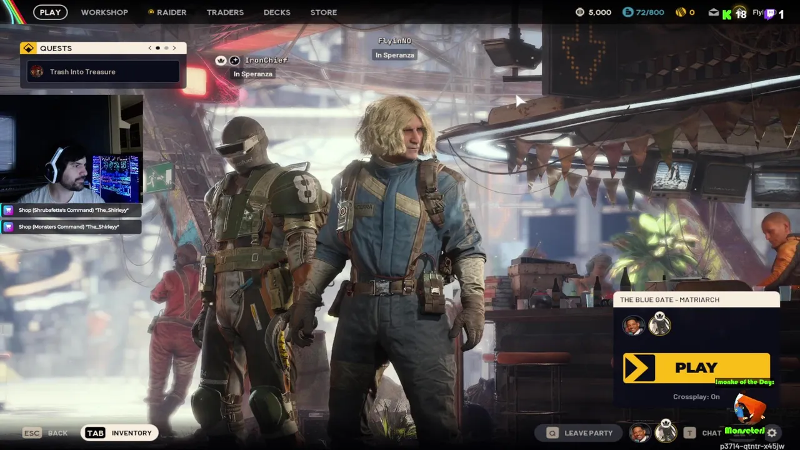The width and height of the screenshot is (800, 450).
Task: Click the streamer webcam overlay
Action: pyautogui.click(x=71, y=149)
